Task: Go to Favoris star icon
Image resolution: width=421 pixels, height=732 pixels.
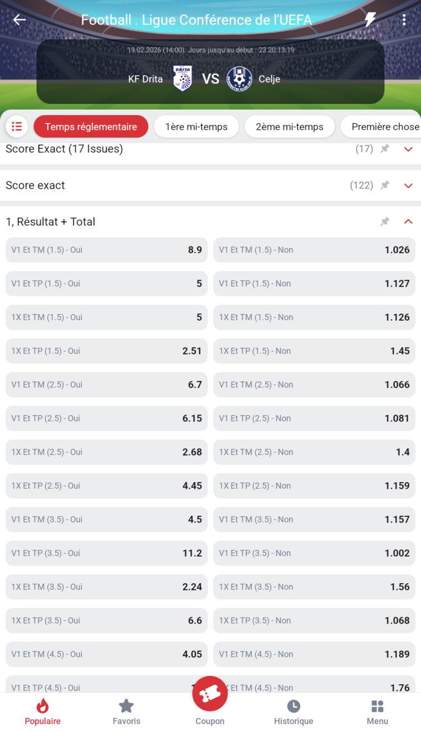Action: (126, 706)
